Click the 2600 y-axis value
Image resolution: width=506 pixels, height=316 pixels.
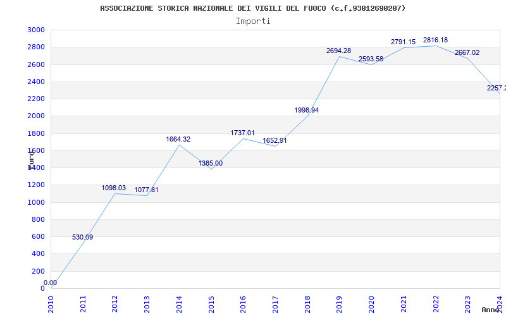[36, 64]
